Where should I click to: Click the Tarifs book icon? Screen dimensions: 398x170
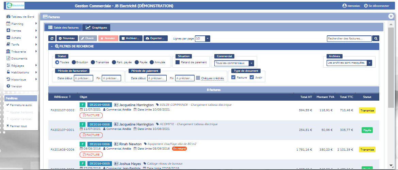click(x=8, y=45)
